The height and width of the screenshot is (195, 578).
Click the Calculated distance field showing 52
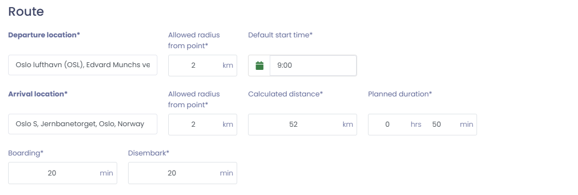click(302, 125)
